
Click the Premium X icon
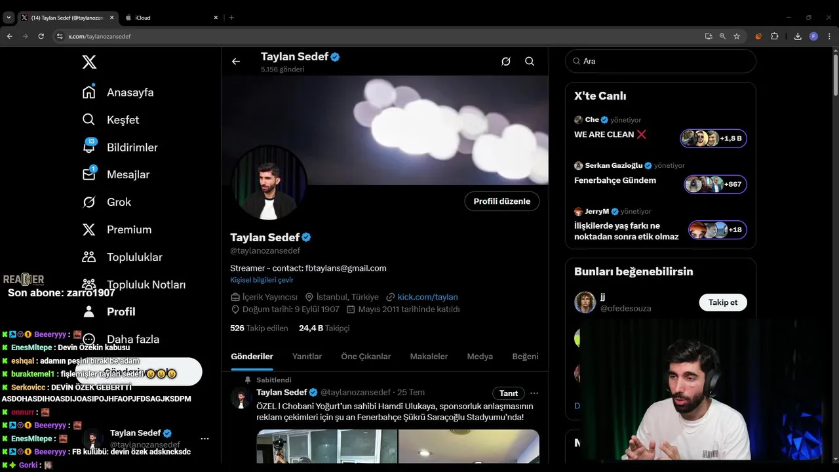click(89, 229)
